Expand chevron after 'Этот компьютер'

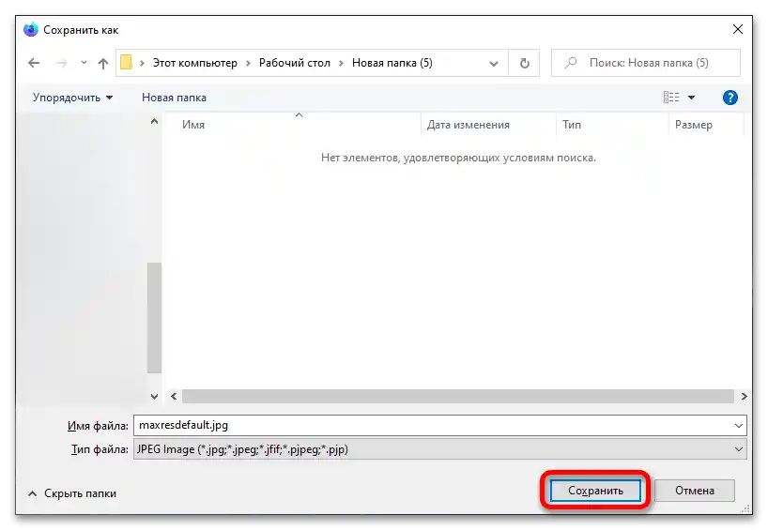click(x=248, y=63)
